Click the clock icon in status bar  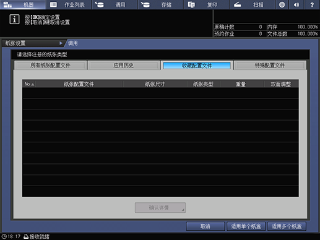4,236
